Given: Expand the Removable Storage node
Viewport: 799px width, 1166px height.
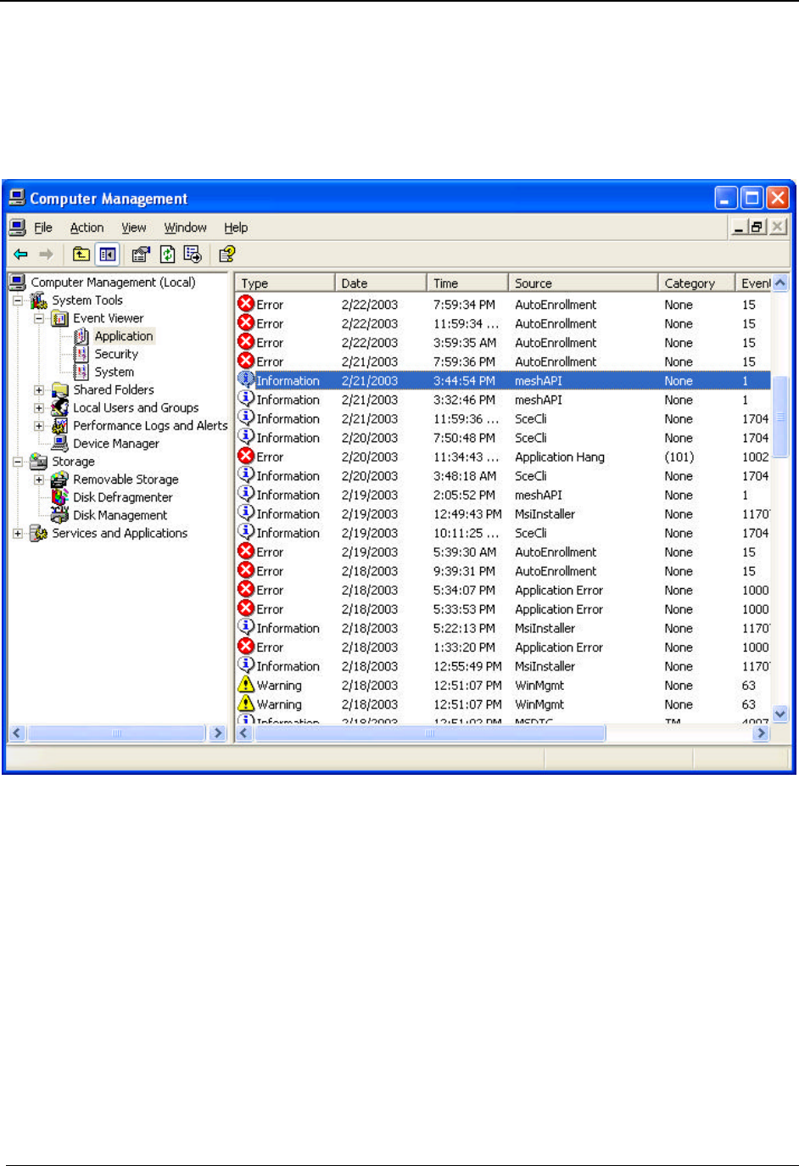Looking at the screenshot, I should [39, 479].
